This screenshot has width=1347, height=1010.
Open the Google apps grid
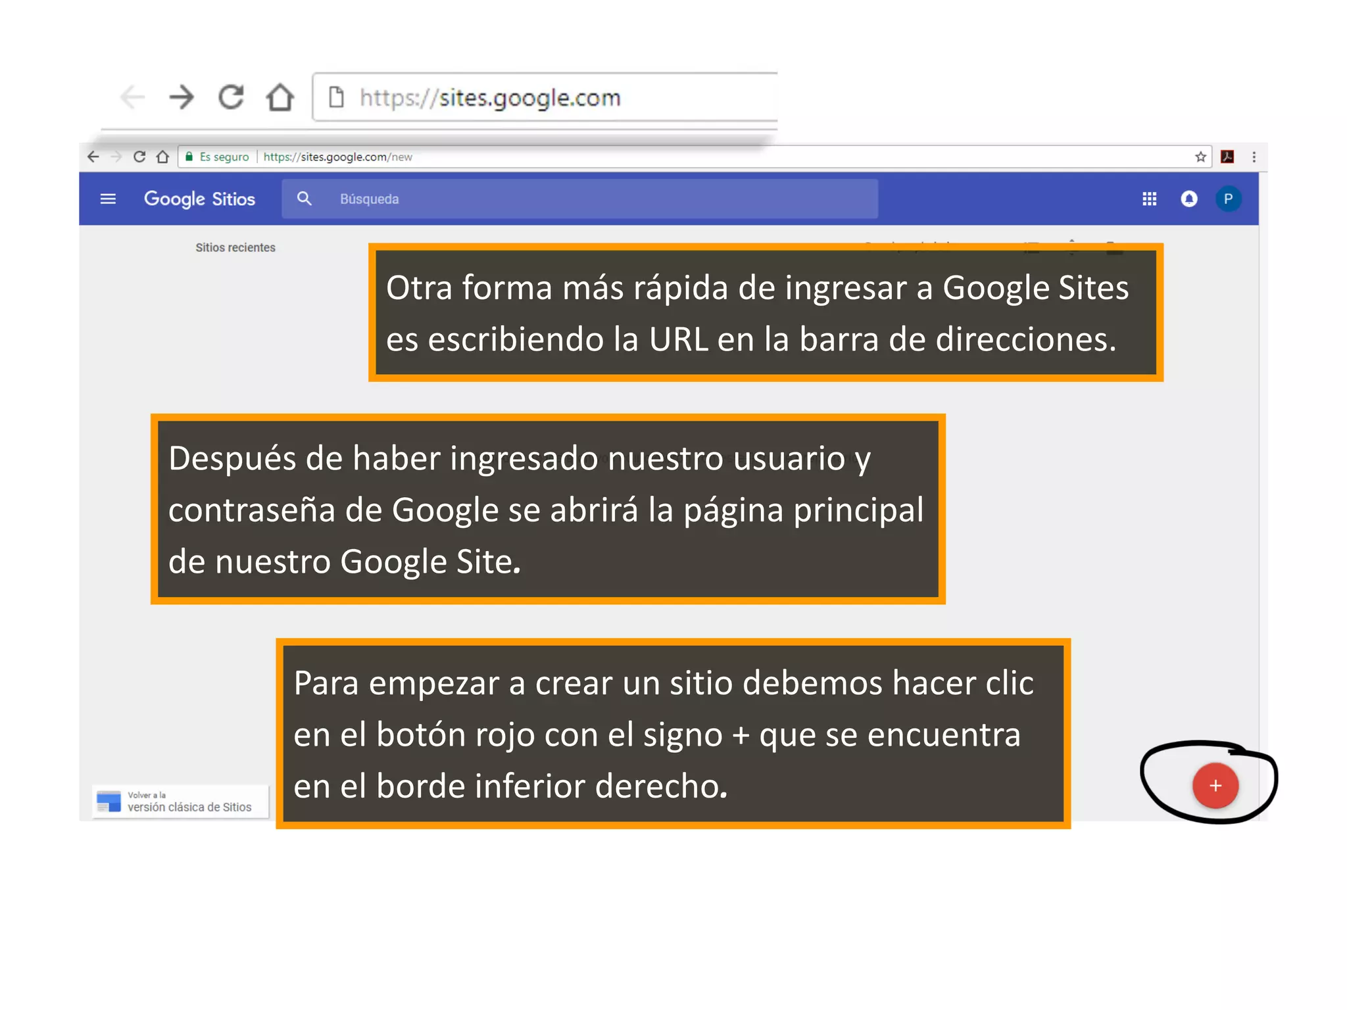(1150, 199)
